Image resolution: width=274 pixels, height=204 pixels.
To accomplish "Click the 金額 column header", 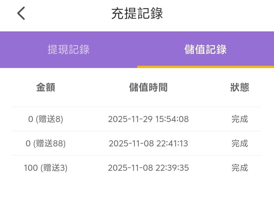I will click(x=46, y=88).
